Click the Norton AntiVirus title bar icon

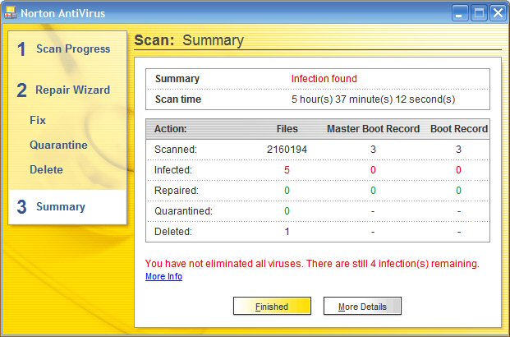coord(11,12)
